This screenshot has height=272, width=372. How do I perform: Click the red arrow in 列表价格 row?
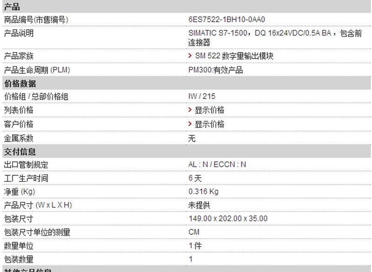pyautogui.click(x=190, y=110)
